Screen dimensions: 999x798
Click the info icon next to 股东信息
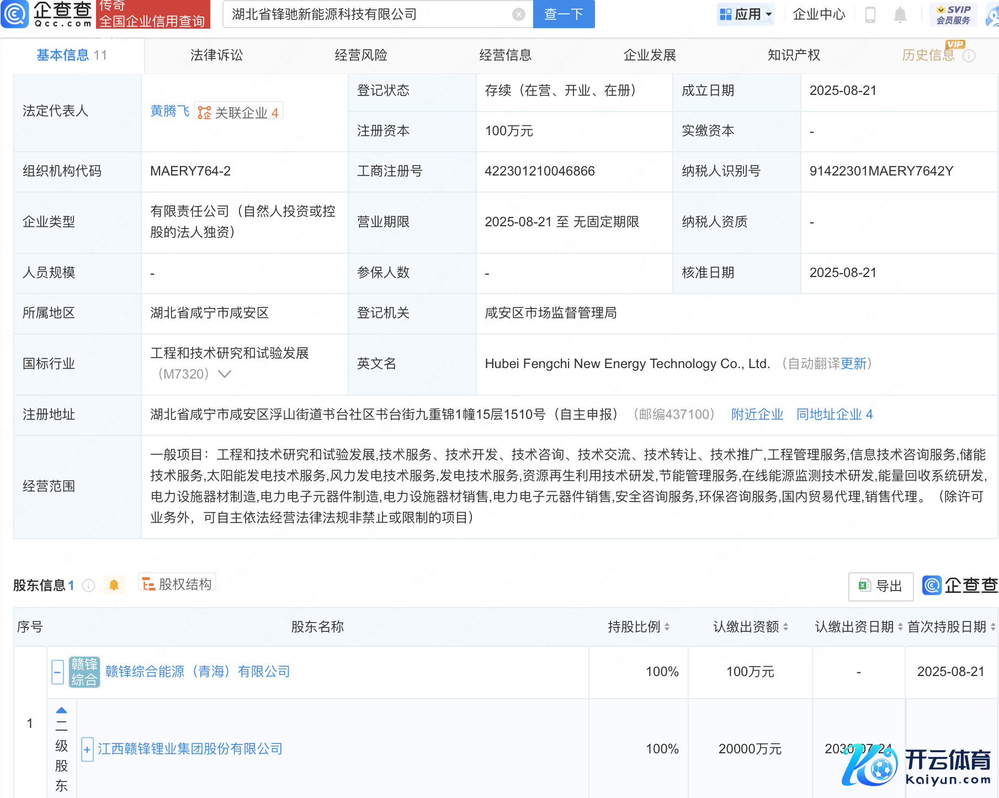tap(88, 586)
